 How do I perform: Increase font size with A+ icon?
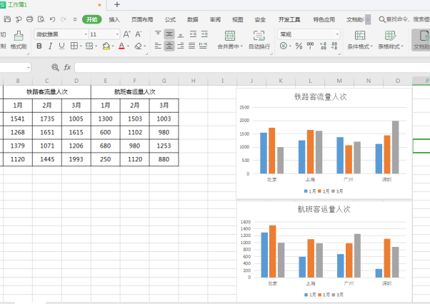click(126, 34)
